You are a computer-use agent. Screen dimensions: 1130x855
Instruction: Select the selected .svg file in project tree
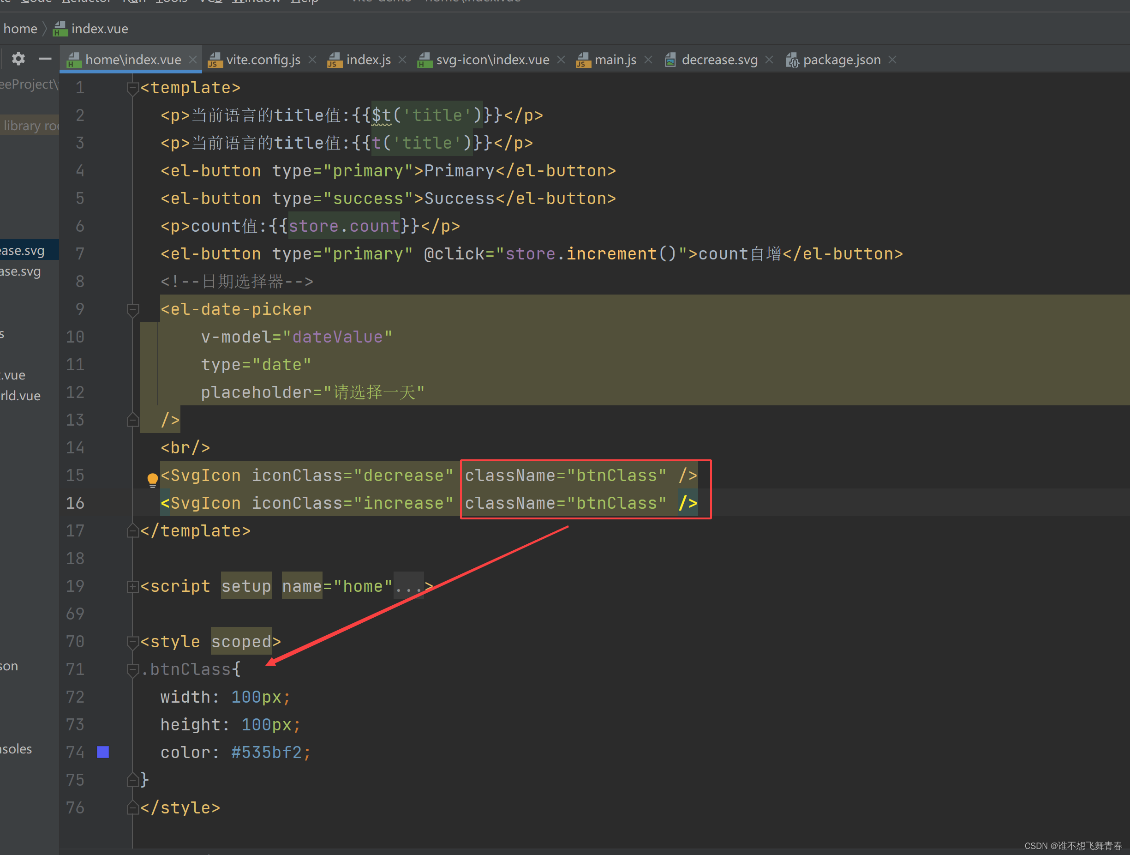[x=23, y=250]
